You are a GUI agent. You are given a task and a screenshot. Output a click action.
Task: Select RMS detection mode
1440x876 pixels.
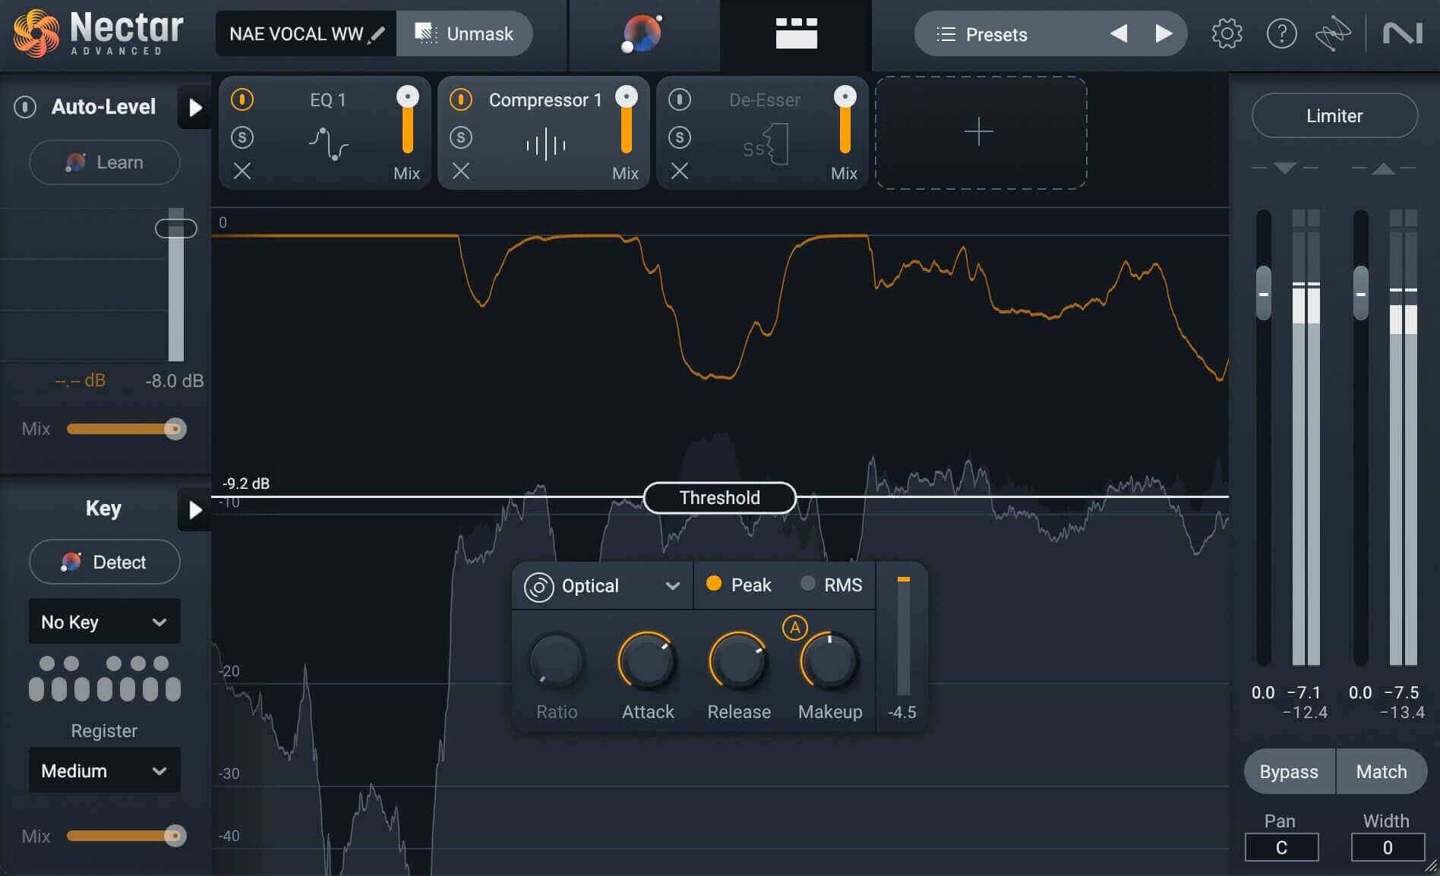tap(832, 585)
